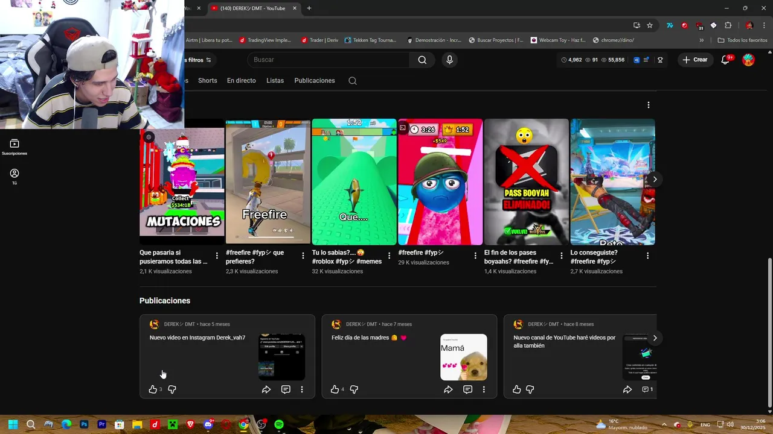
Task: Show next Shorts with the right arrow
Action: point(655,179)
